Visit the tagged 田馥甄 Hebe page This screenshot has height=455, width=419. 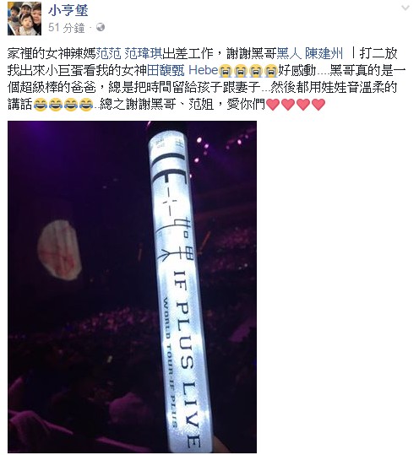pyautogui.click(x=182, y=71)
